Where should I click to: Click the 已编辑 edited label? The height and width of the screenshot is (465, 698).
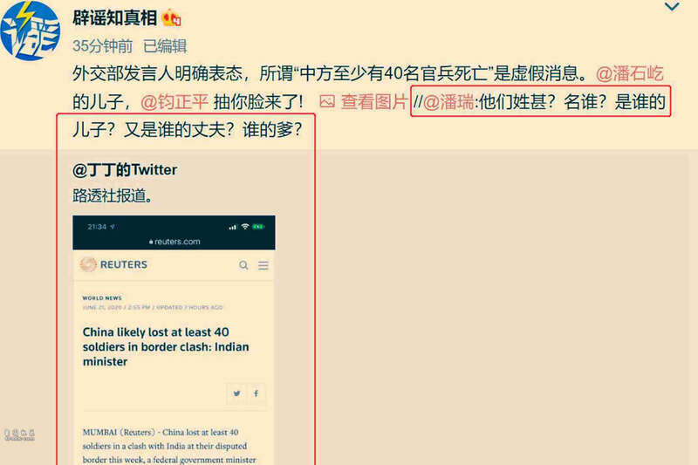[x=165, y=46]
